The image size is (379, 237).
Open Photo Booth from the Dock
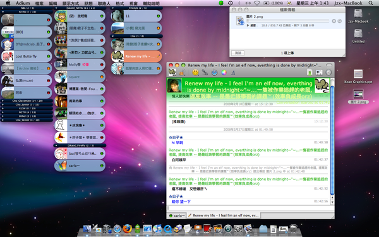point(208,229)
